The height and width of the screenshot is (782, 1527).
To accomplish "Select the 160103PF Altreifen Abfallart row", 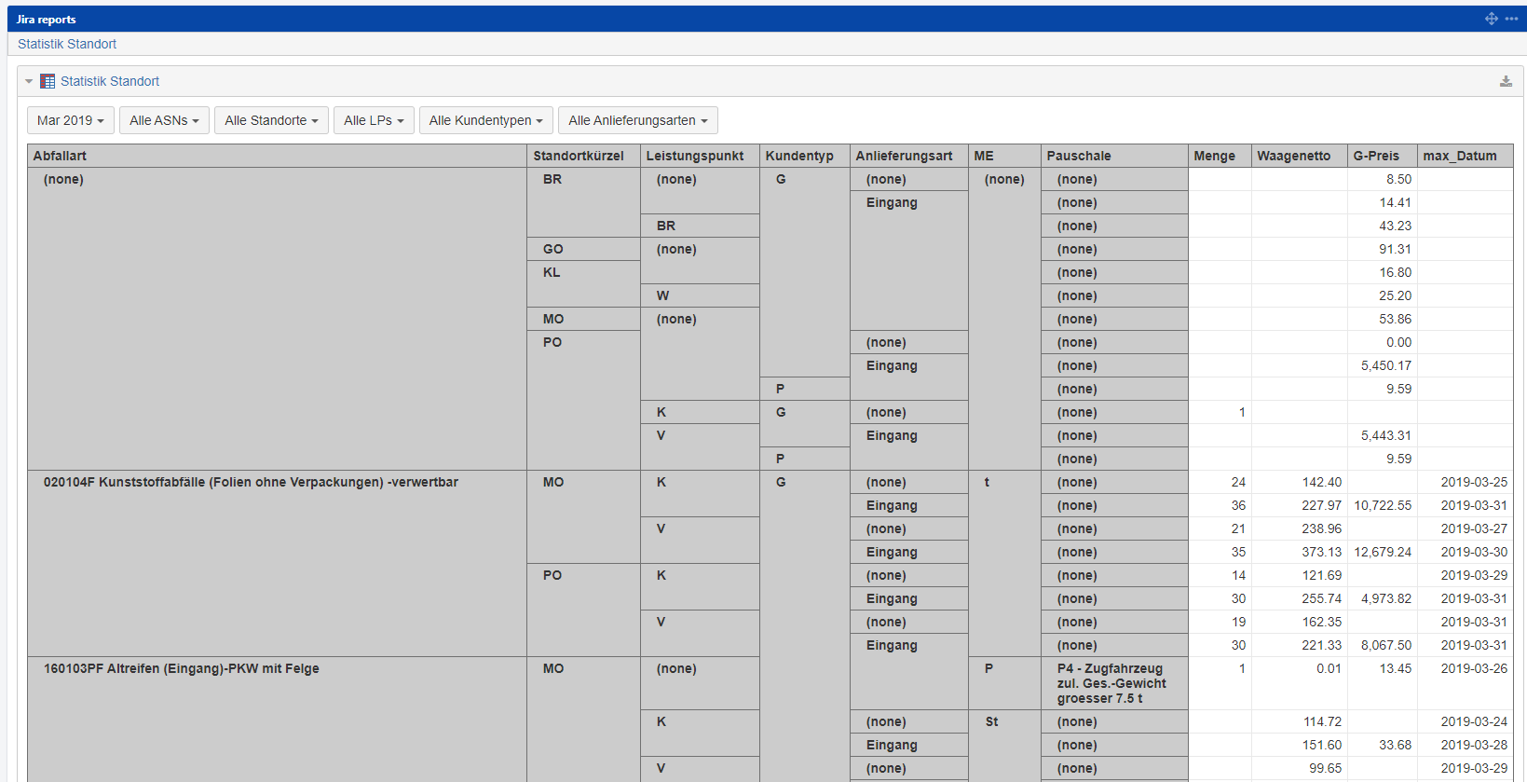I will click(x=278, y=720).
